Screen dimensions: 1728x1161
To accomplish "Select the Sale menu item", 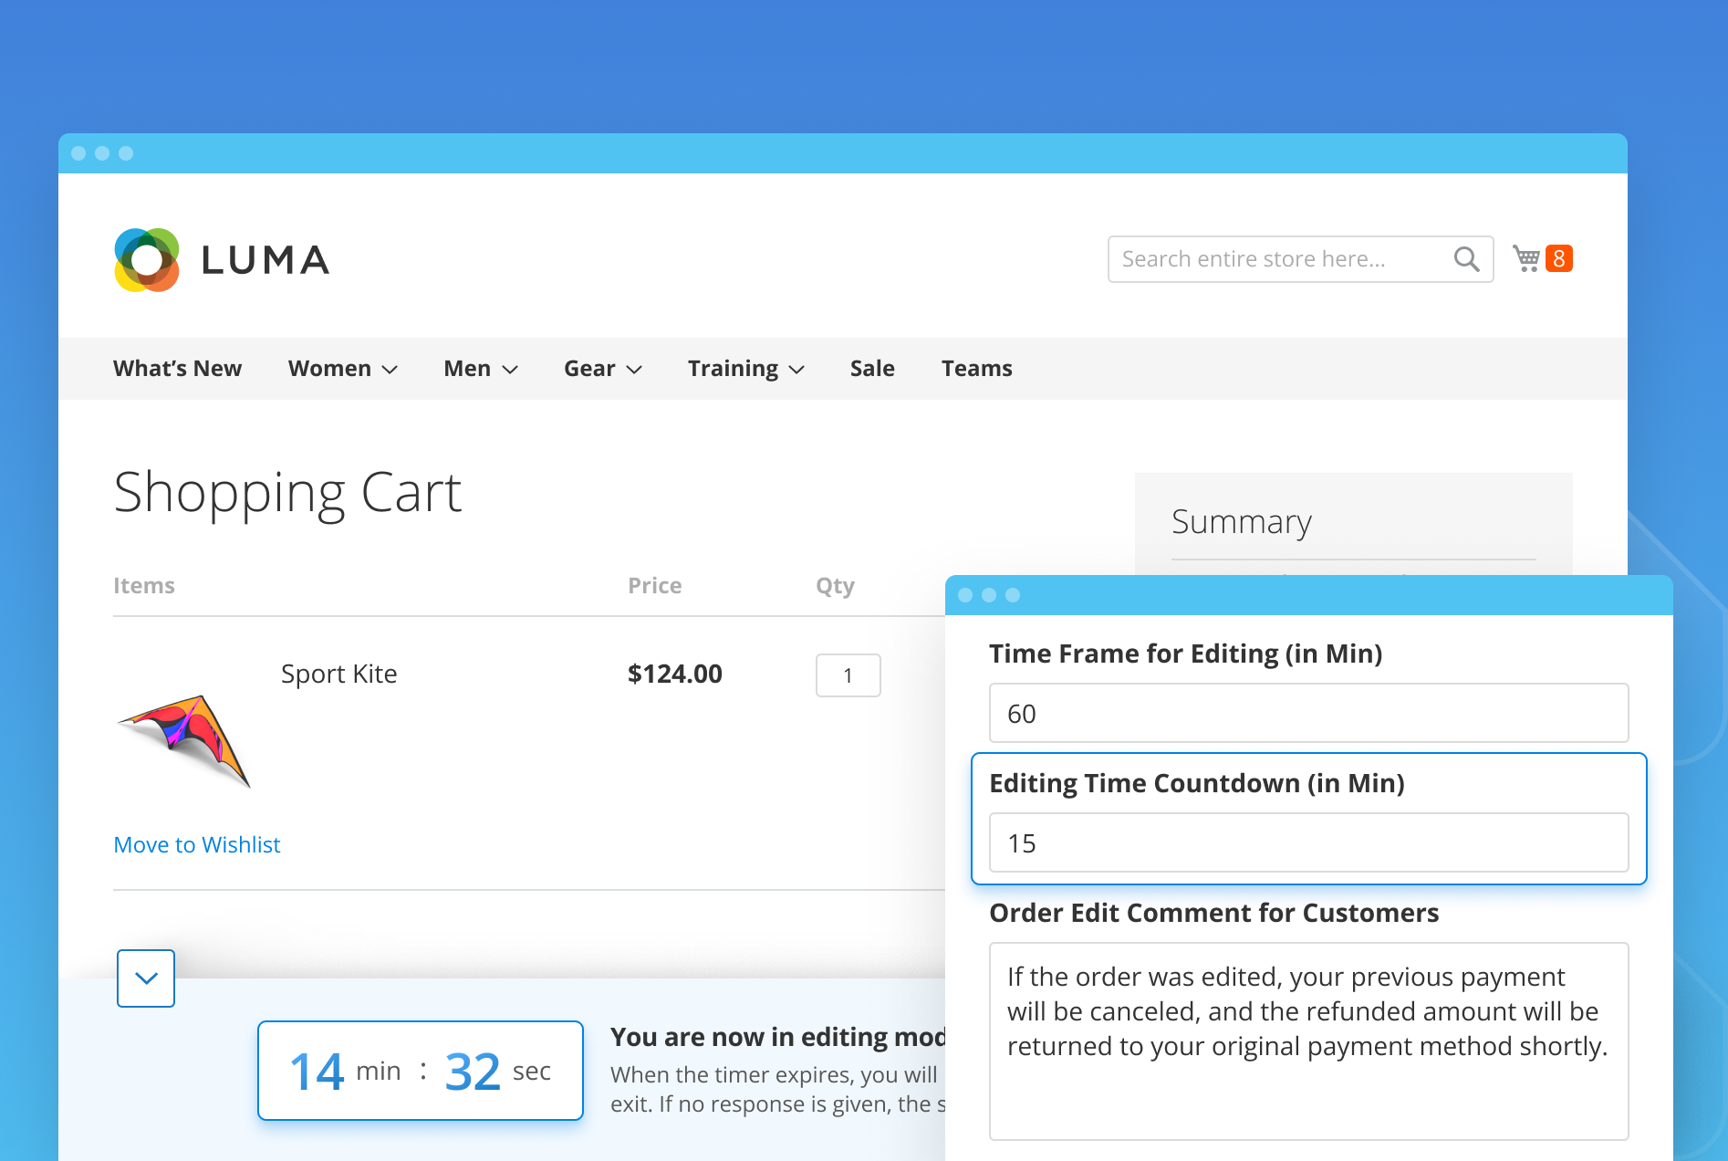I will [x=871, y=368].
